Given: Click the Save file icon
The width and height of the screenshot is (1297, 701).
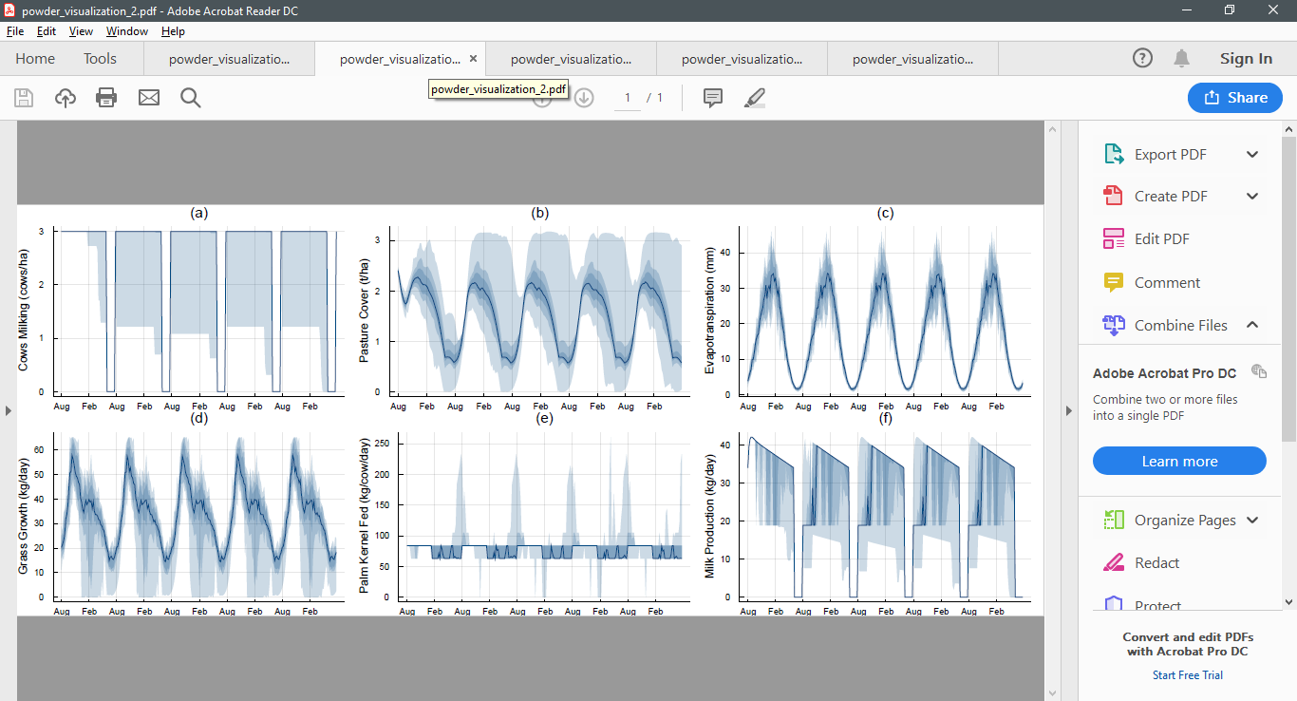Looking at the screenshot, I should tap(24, 98).
